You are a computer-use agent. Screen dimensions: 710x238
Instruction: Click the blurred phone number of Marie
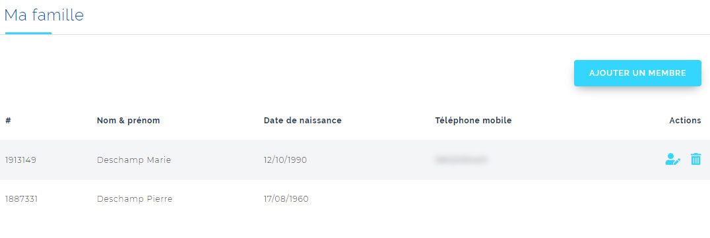[x=461, y=160]
